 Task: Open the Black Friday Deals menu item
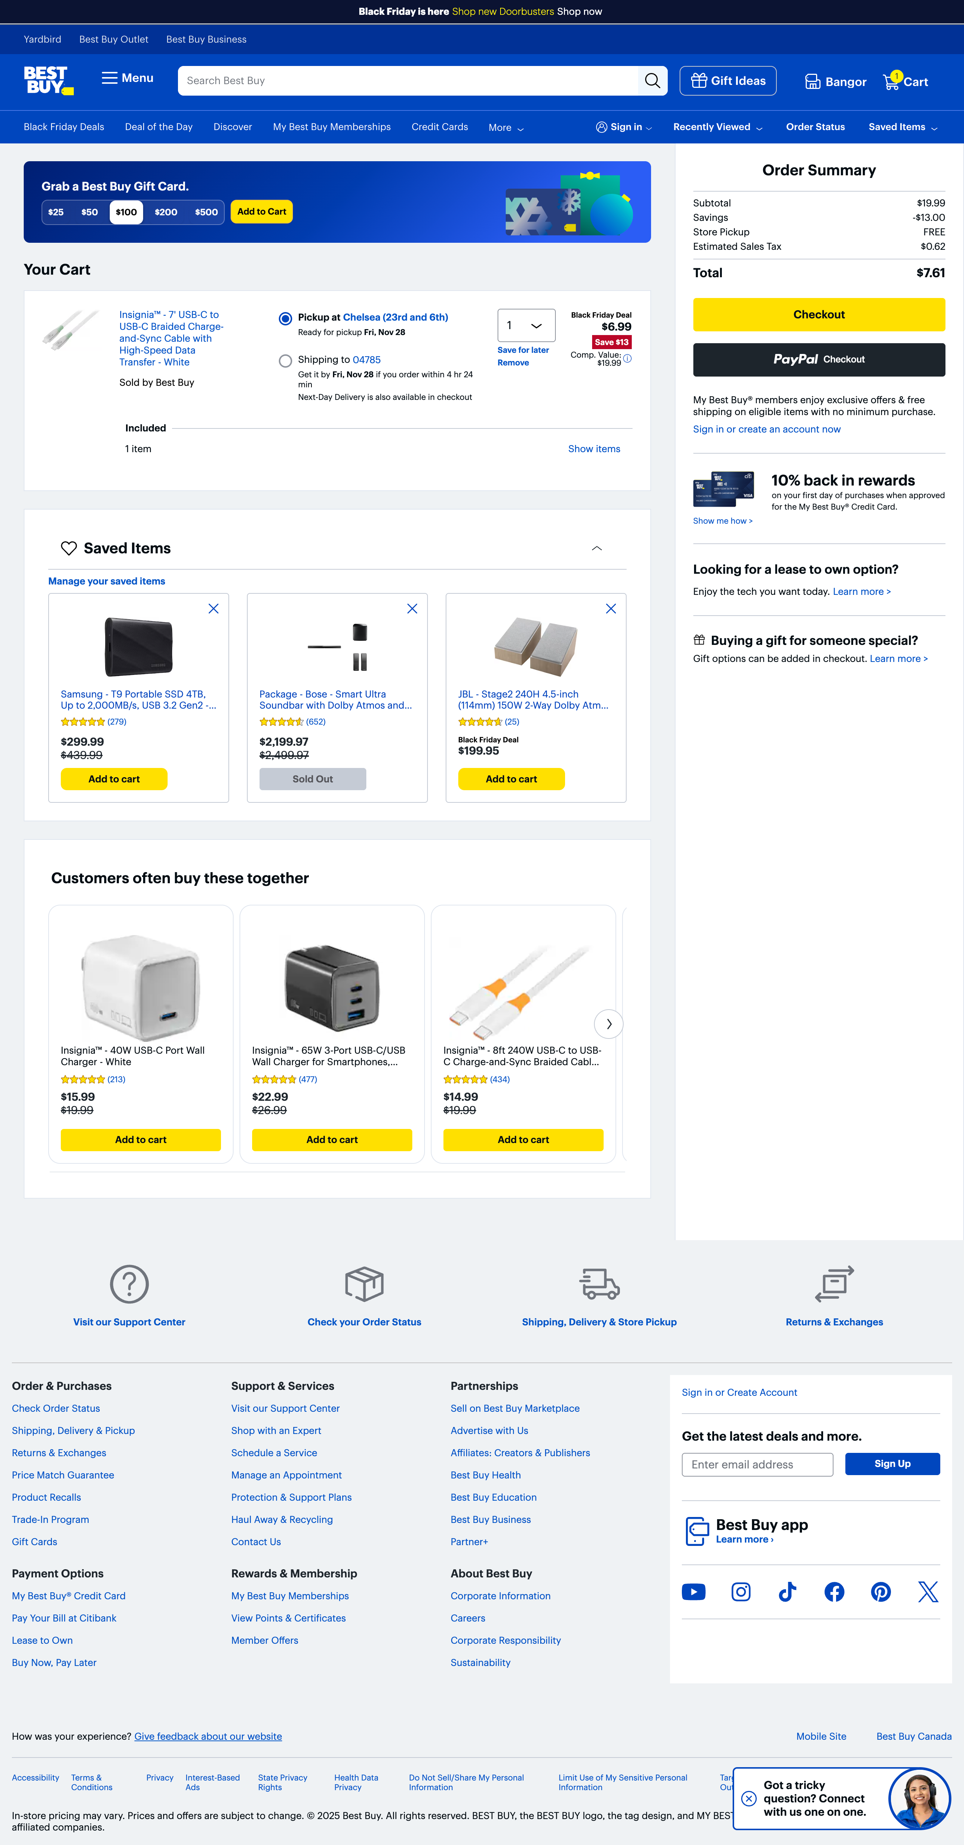(62, 127)
